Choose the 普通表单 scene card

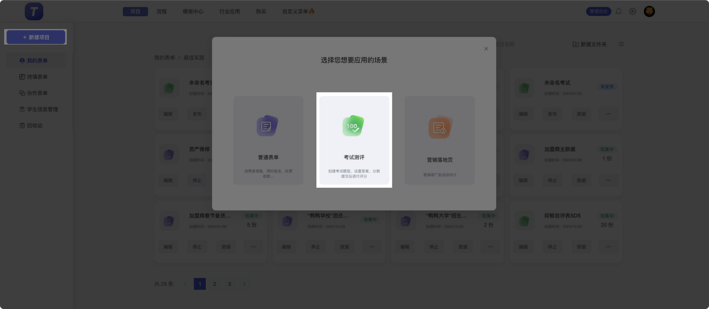coord(268,140)
